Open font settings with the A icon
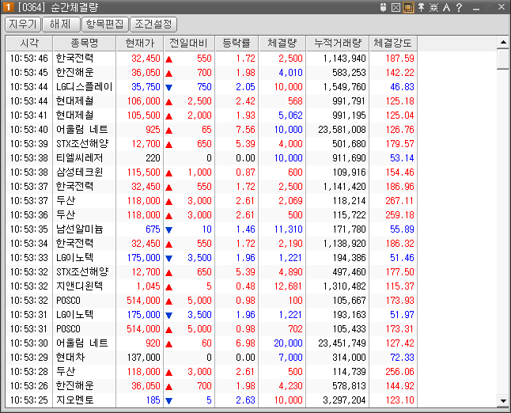Image resolution: width=511 pixels, height=413 pixels. click(446, 7)
